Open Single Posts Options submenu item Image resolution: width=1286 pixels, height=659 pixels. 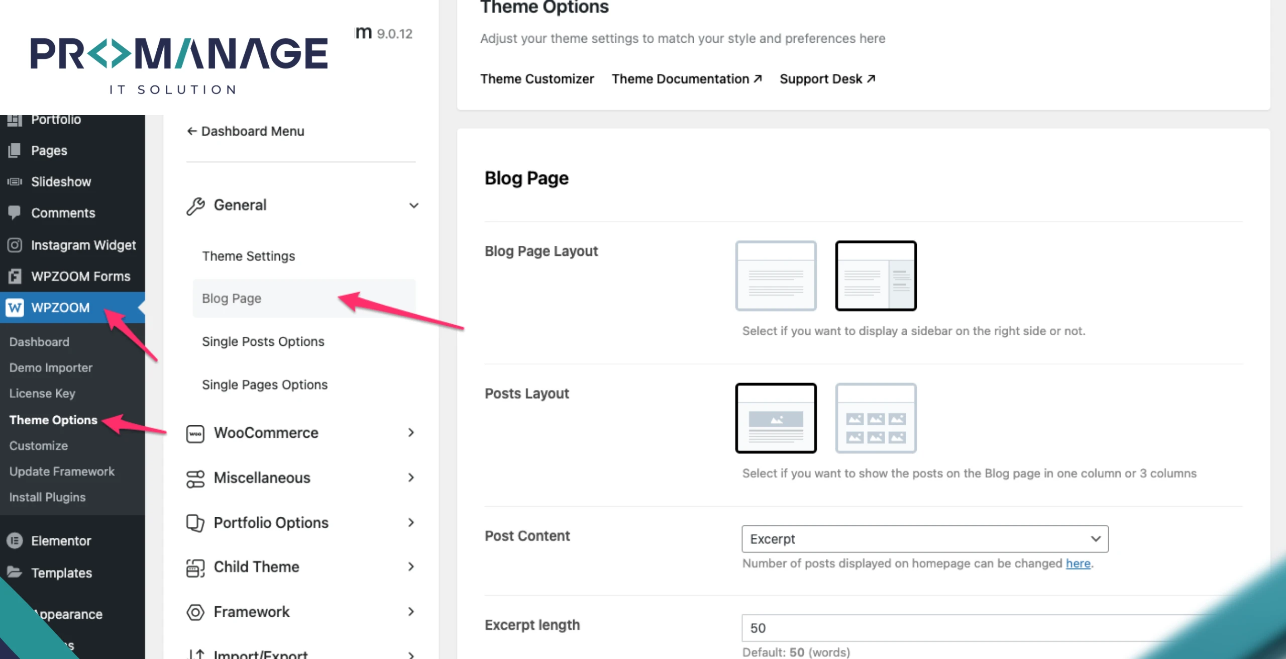[x=263, y=341]
